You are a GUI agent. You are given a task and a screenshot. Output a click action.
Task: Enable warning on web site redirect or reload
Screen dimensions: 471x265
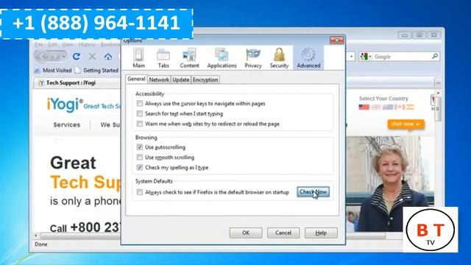click(x=140, y=124)
